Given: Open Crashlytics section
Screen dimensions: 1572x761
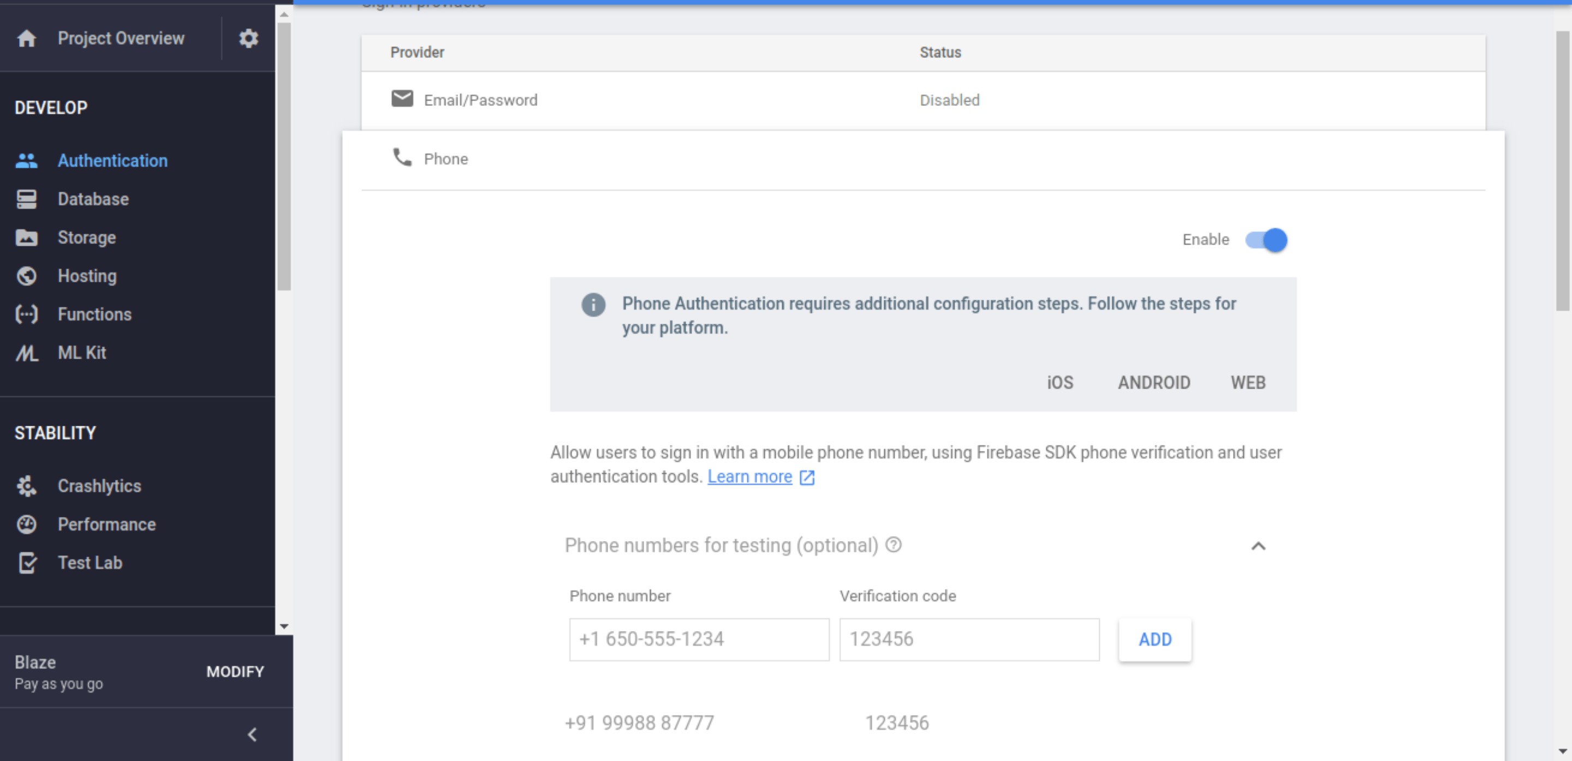Looking at the screenshot, I should point(99,486).
